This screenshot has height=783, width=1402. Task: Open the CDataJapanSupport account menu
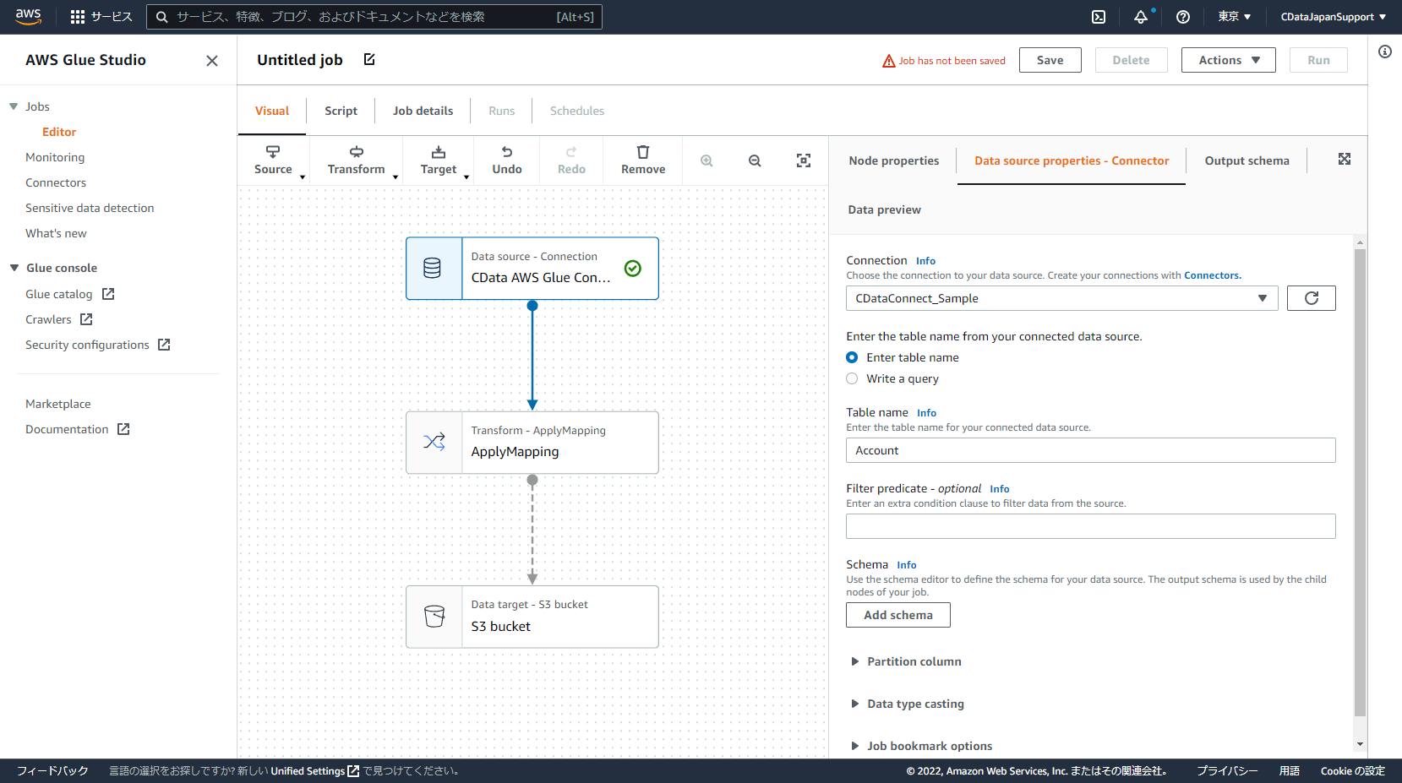[x=1334, y=17]
